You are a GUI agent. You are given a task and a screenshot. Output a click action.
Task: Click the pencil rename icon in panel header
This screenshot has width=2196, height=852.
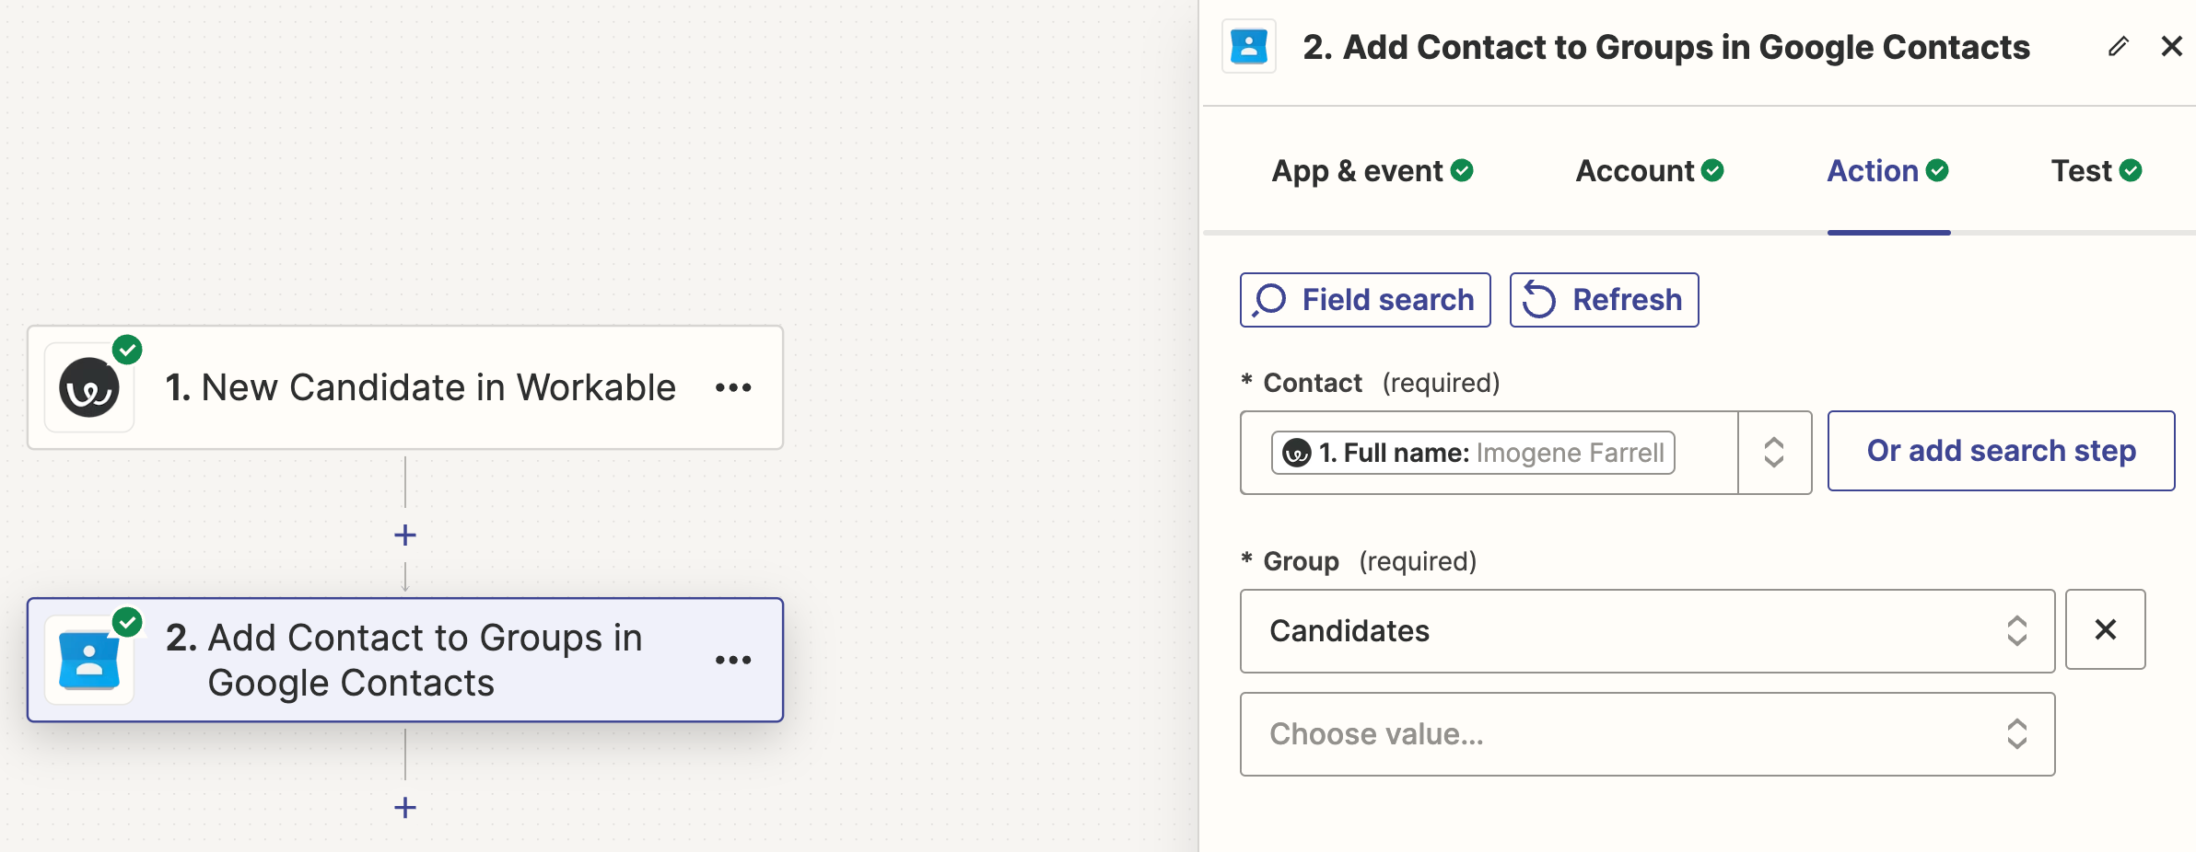point(2118,47)
